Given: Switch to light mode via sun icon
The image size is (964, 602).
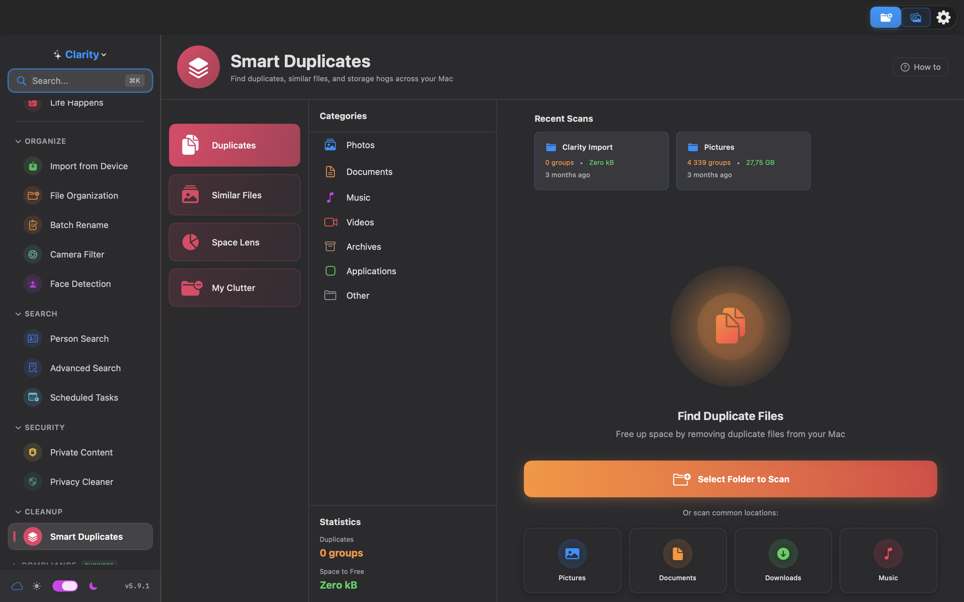Looking at the screenshot, I should pyautogui.click(x=37, y=586).
